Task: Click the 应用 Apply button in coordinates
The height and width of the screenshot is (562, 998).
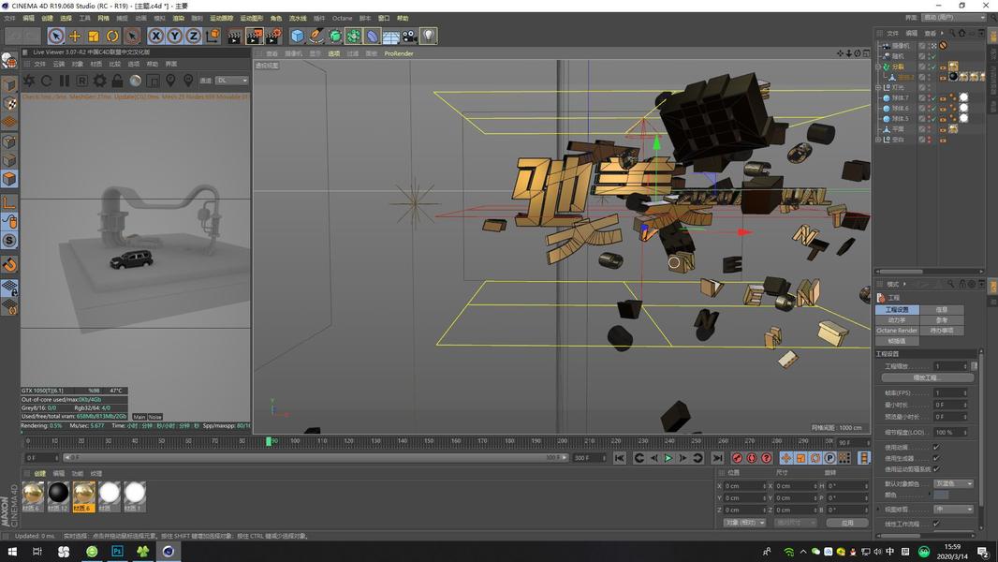Action: click(x=846, y=523)
